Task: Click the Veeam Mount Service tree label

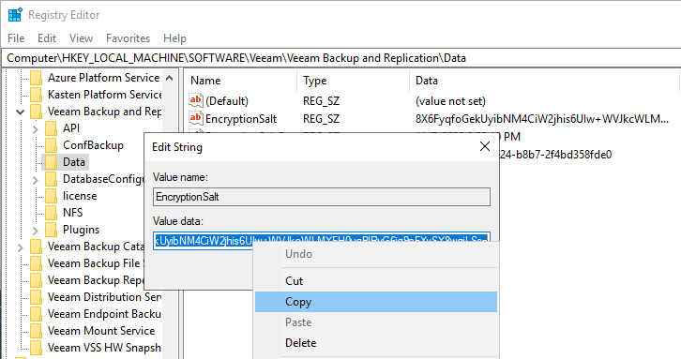Action: pos(101,331)
